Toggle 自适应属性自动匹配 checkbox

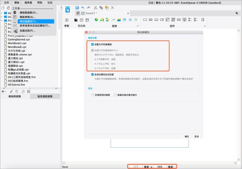[x=92, y=75]
